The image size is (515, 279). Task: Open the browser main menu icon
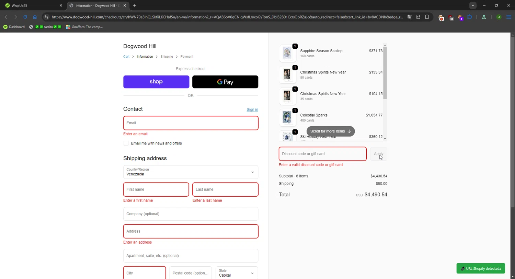click(509, 17)
